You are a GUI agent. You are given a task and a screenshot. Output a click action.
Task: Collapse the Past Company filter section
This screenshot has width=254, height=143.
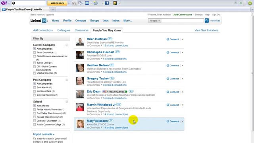(67, 80)
